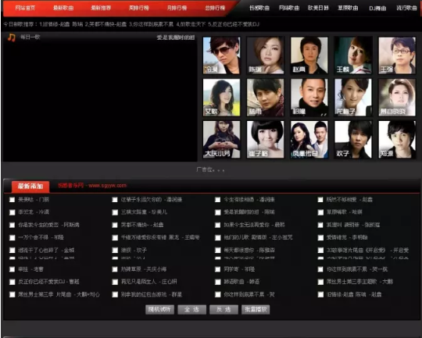Select the 郑源 singer photo
This screenshot has width=422, height=338.
pos(397,139)
